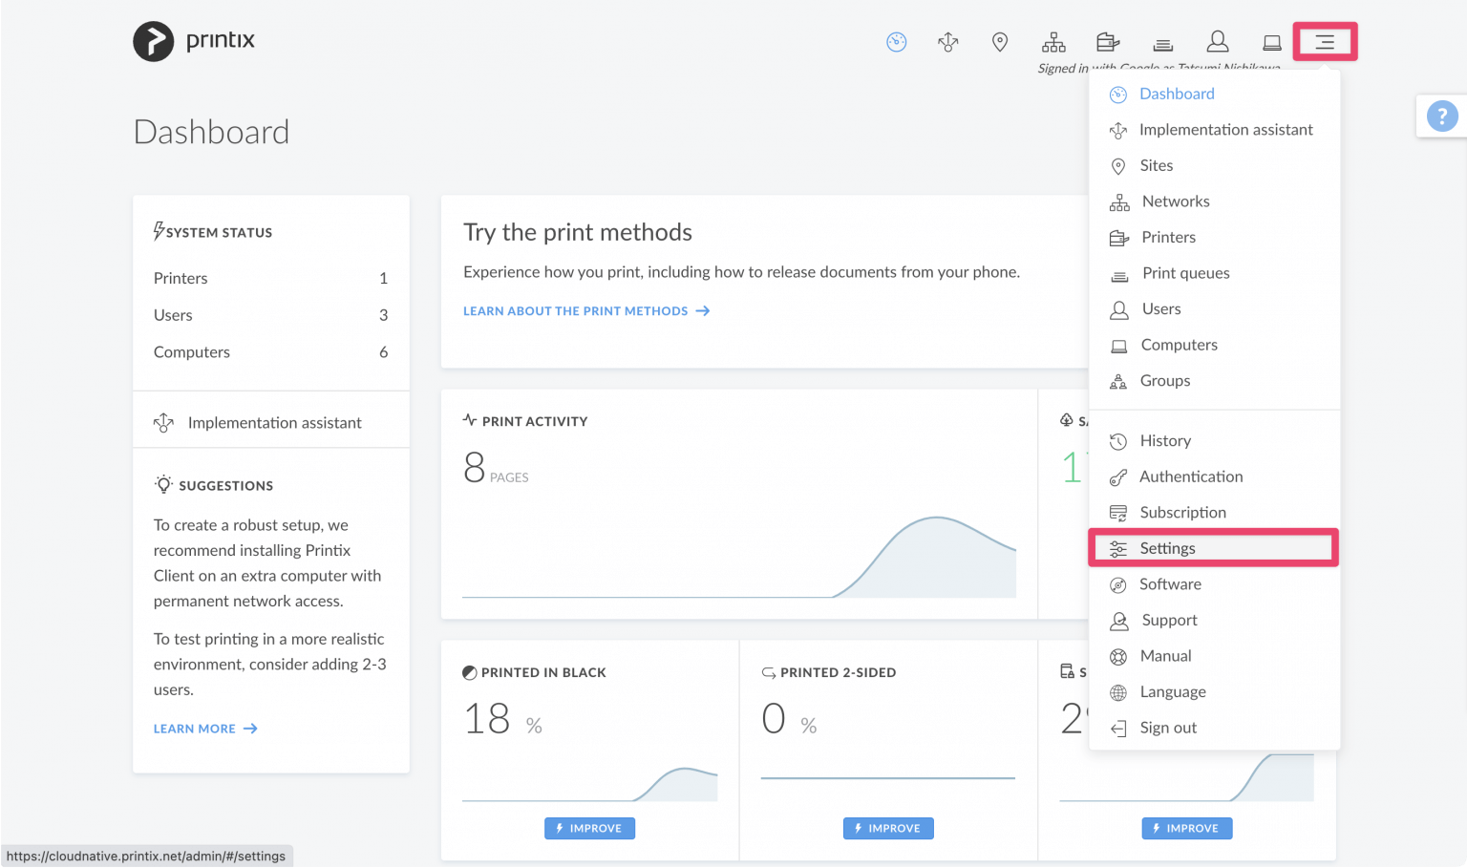Open Networks via the toolbar icon
Viewport: 1467px width, 868px height.
[1053, 41]
